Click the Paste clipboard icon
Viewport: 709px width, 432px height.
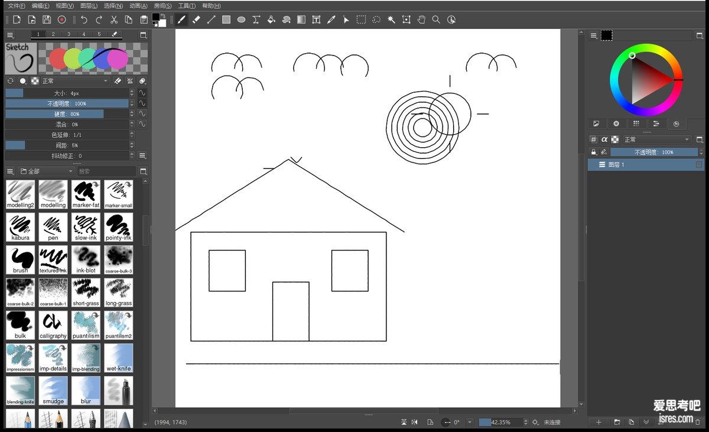pyautogui.click(x=144, y=20)
